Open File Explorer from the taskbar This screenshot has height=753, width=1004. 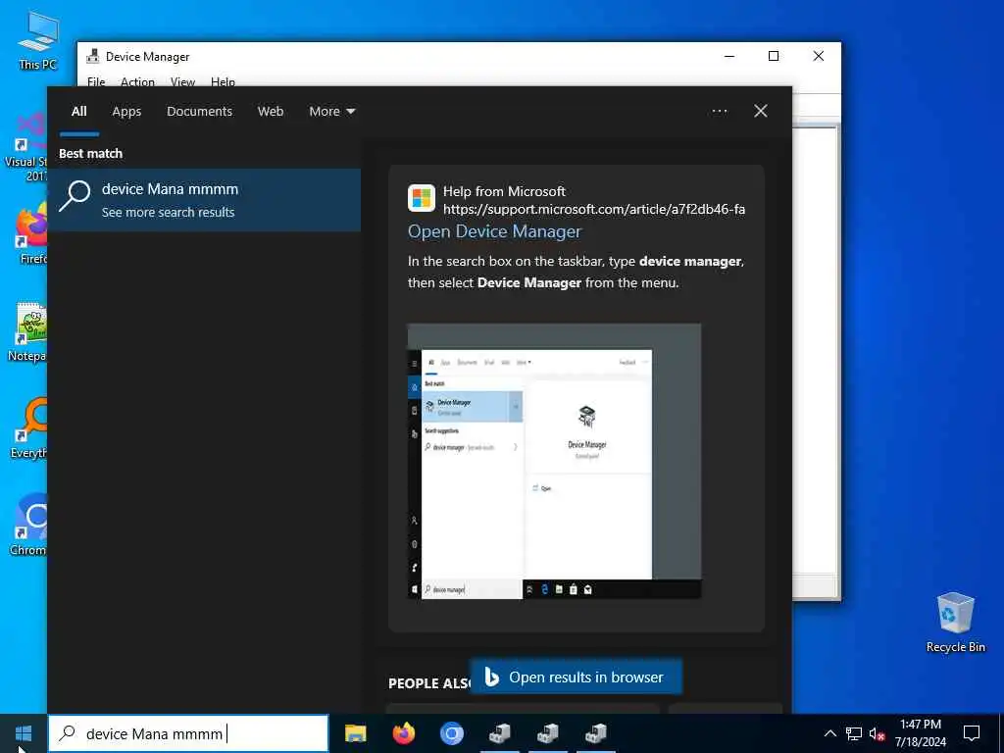pos(355,733)
